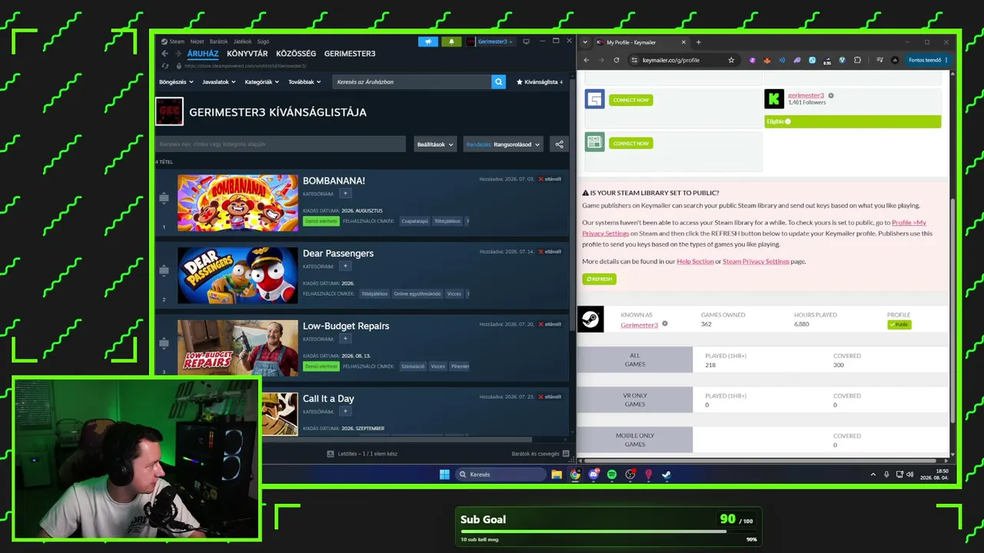Open Chrome from the taskbar
The width and height of the screenshot is (984, 553).
pos(575,475)
